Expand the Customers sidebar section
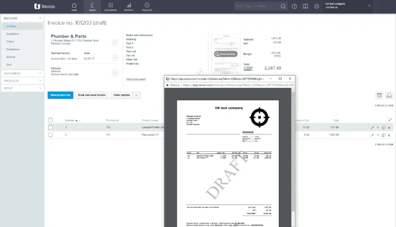 click(21, 73)
